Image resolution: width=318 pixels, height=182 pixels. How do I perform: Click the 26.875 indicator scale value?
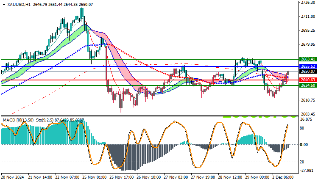point(307,119)
